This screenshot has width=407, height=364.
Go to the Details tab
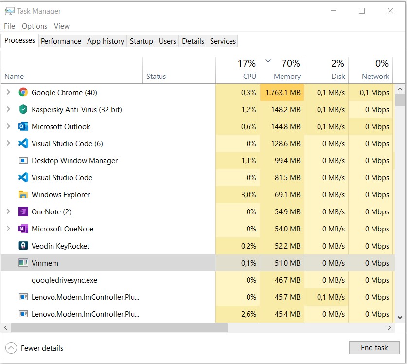pyautogui.click(x=193, y=41)
